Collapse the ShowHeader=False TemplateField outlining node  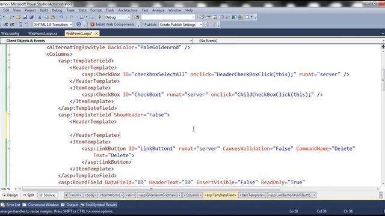pos(9,115)
